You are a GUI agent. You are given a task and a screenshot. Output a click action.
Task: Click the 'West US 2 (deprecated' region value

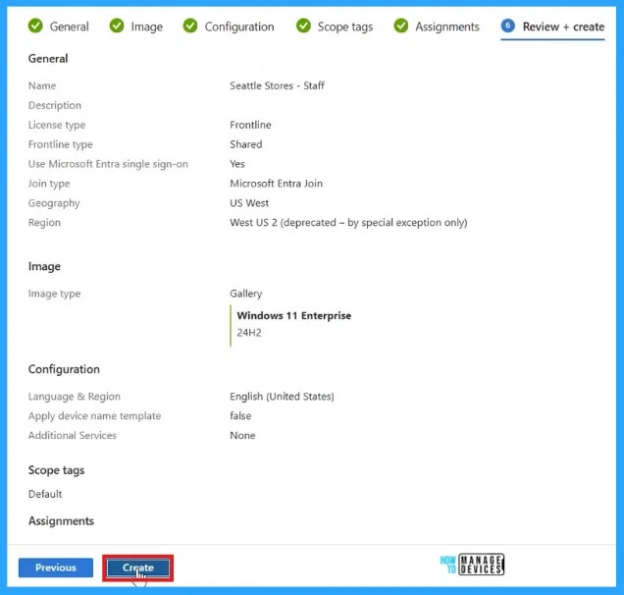pos(348,222)
